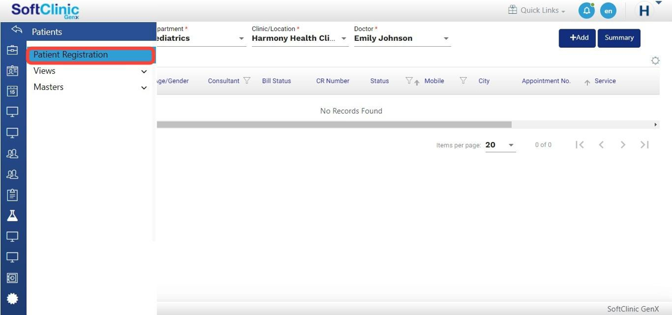
Task: Click the Service column header
Action: click(x=605, y=81)
